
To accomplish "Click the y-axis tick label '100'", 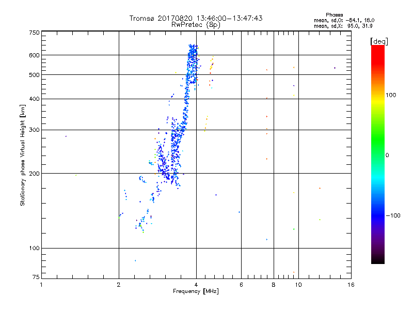I will coord(34,248).
